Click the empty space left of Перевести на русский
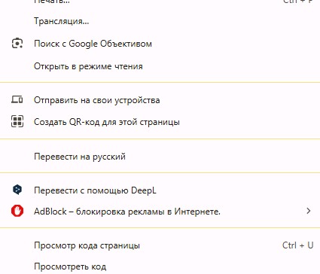This screenshot has height=274, width=320. tap(17, 157)
